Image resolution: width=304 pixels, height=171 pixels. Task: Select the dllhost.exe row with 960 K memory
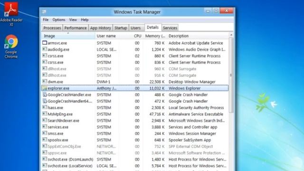tap(135, 69)
